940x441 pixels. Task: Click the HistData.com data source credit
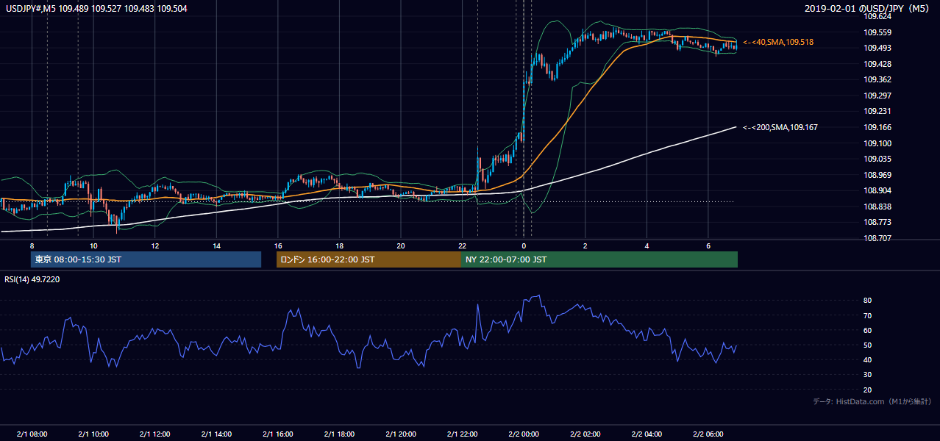pos(872,401)
